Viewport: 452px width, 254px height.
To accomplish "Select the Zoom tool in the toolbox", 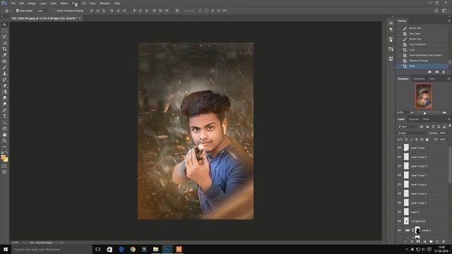I will (x=4, y=141).
